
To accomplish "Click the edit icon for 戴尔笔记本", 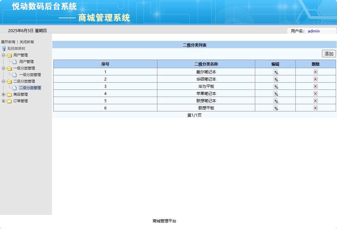I will tap(275, 71).
